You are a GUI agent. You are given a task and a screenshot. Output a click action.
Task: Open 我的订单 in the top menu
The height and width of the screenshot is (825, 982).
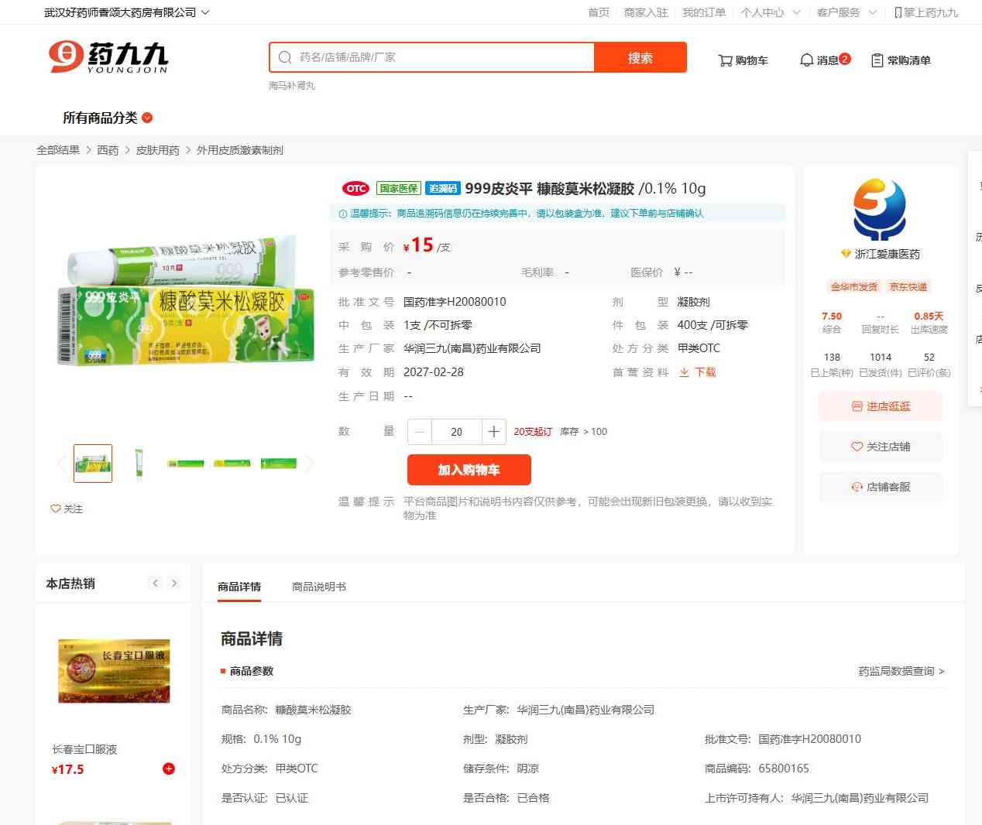[703, 12]
